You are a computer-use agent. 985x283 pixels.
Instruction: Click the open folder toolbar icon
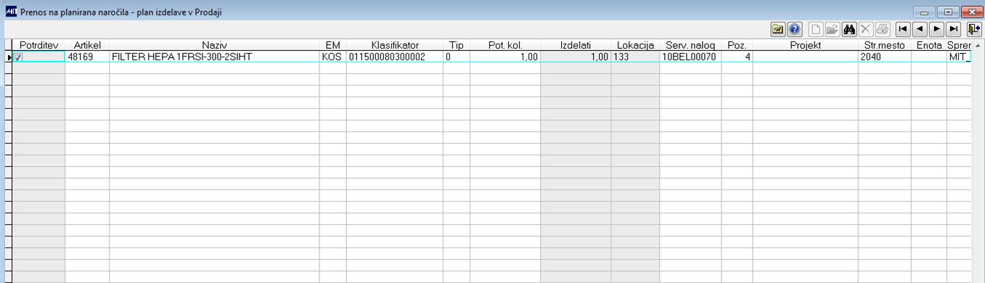coord(833,29)
